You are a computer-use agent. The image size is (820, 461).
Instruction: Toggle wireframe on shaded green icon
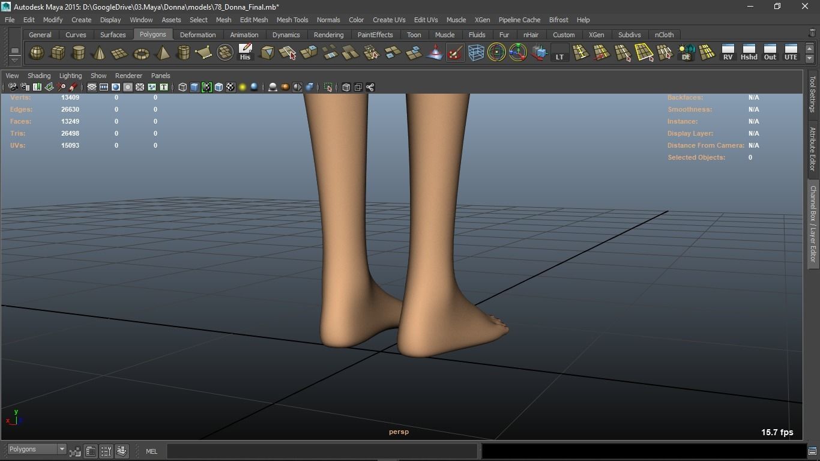click(x=207, y=87)
